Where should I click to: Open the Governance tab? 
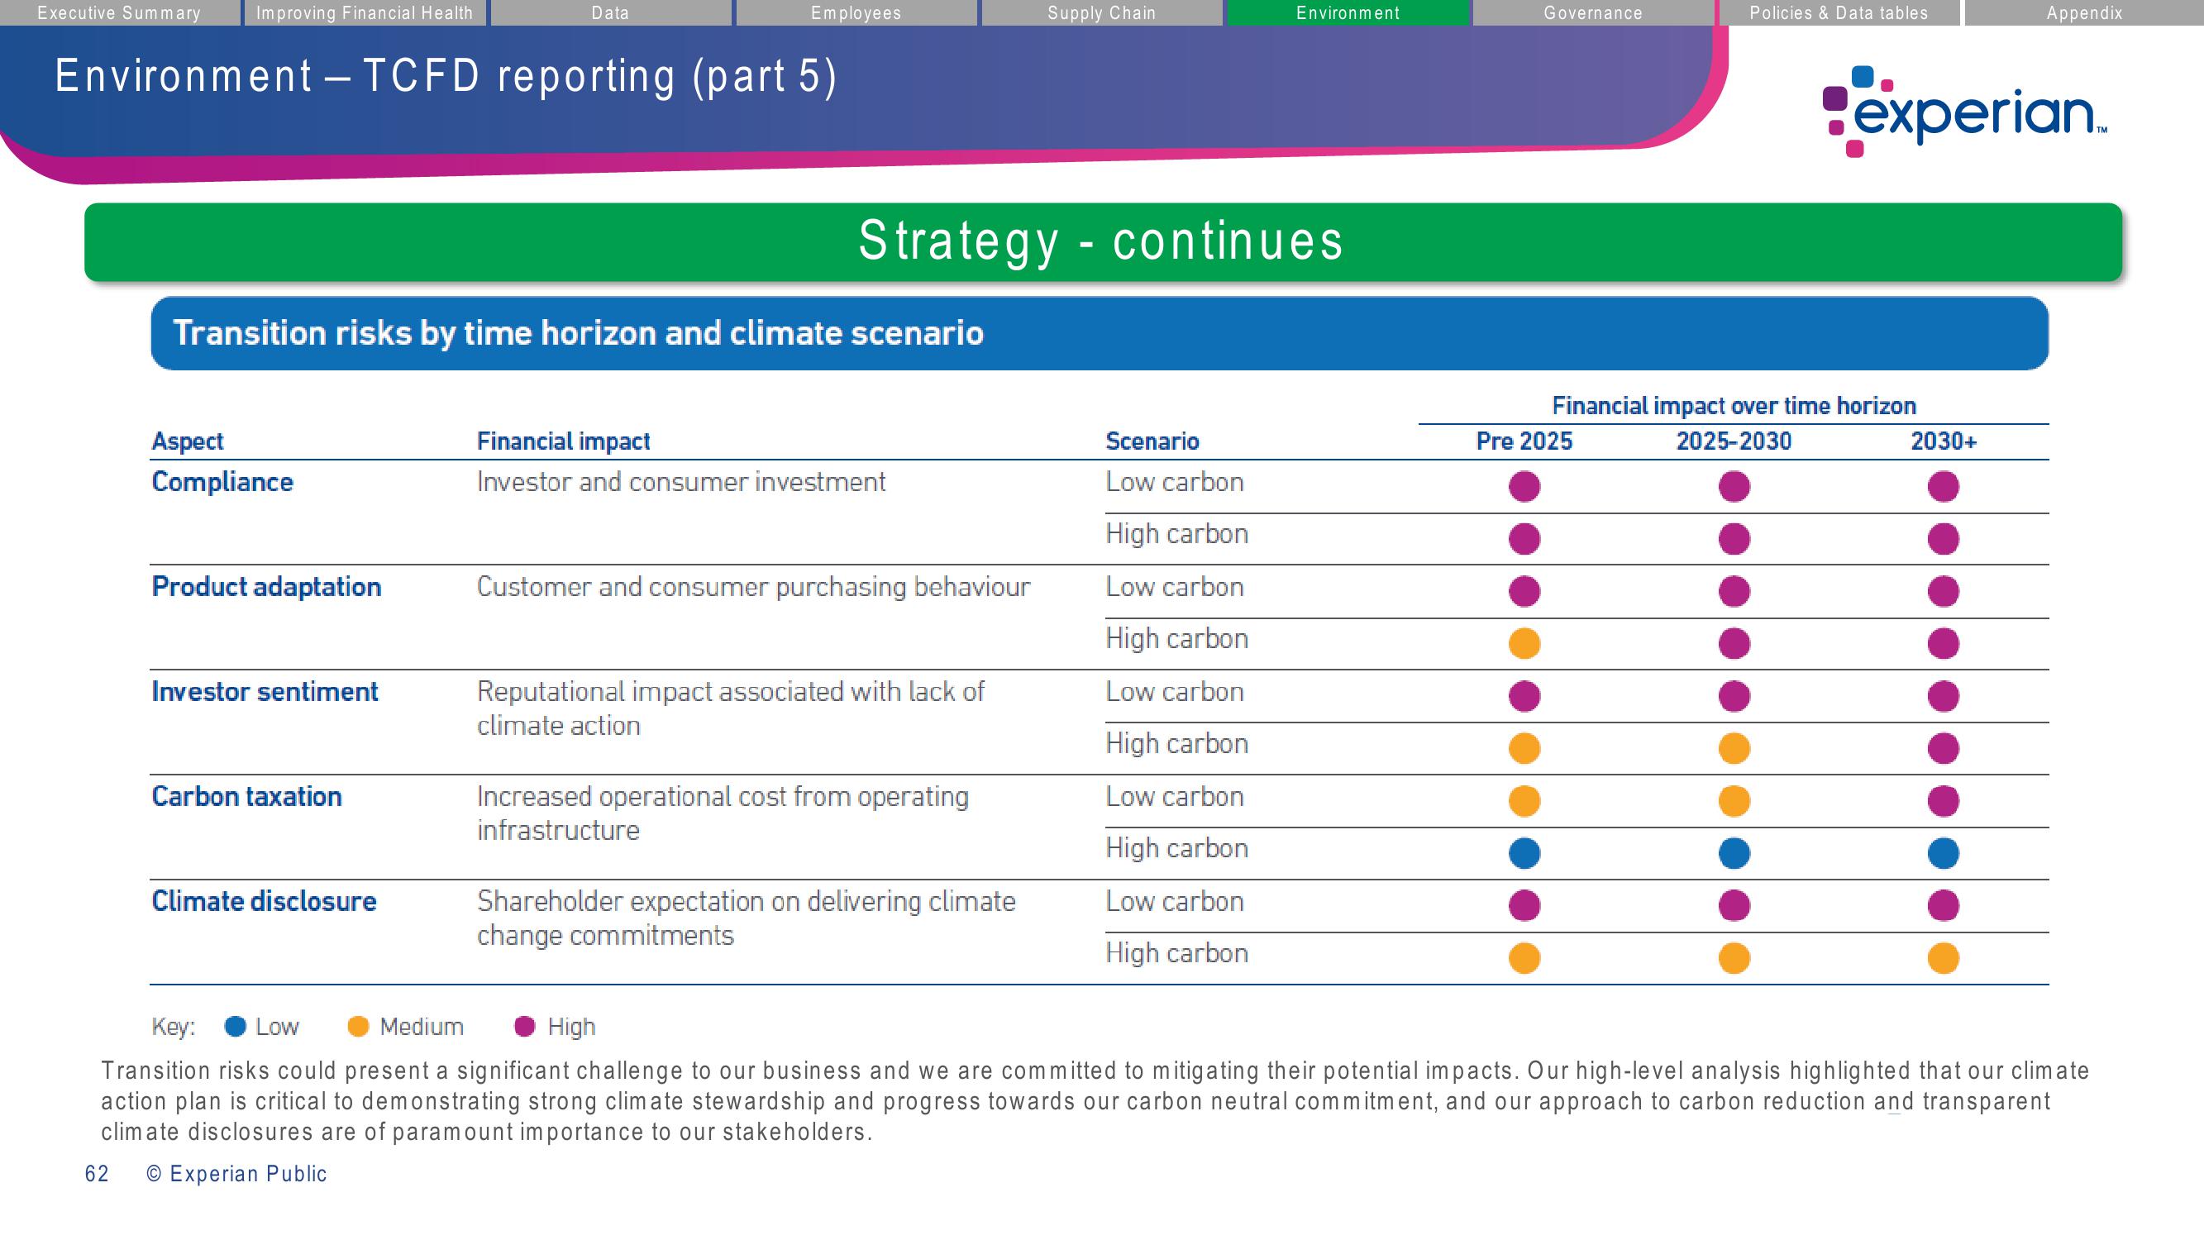1593,13
